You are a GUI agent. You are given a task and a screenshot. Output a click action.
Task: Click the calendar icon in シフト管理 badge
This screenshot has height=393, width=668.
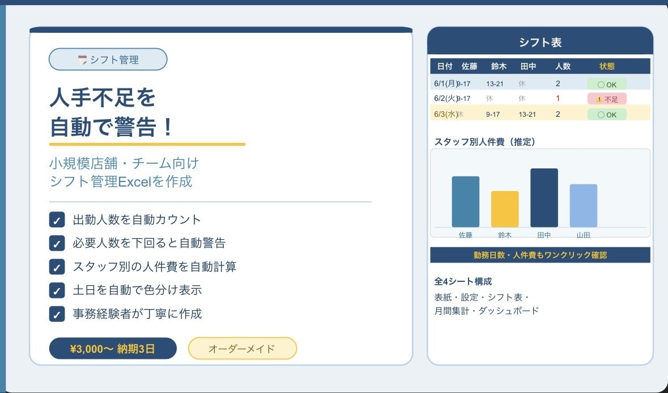click(83, 60)
